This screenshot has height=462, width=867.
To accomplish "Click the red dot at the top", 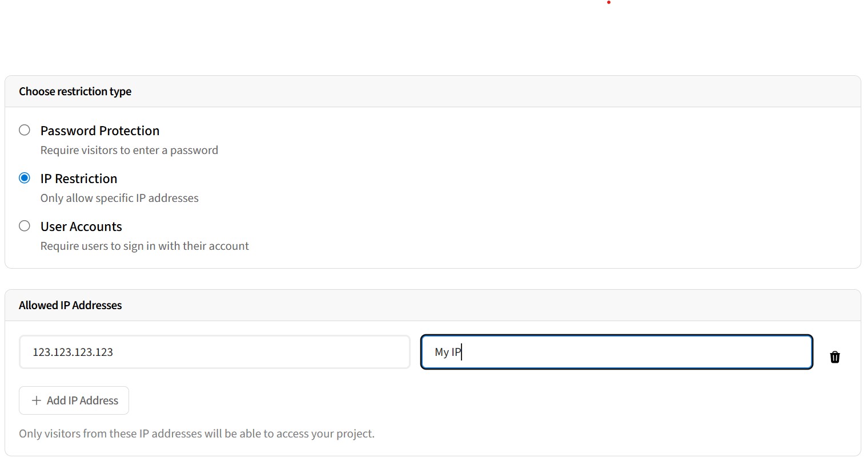I will (608, 3).
